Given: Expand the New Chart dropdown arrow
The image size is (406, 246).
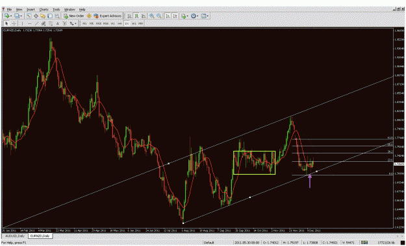Looking at the screenshot, I should 11,16.
